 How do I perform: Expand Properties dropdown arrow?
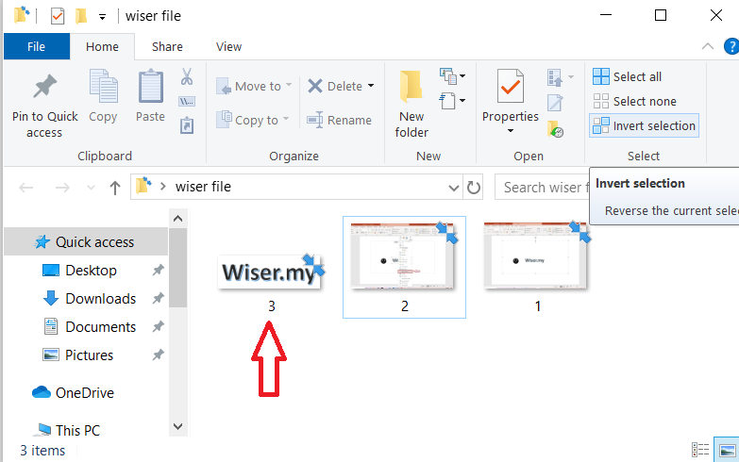[x=511, y=131]
